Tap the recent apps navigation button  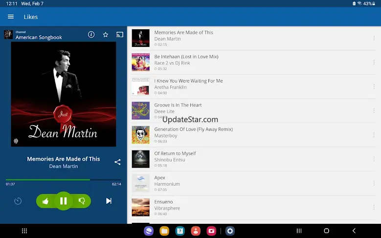tap(299, 231)
